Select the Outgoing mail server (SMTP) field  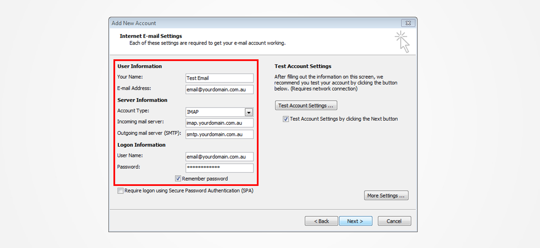pyautogui.click(x=219, y=134)
